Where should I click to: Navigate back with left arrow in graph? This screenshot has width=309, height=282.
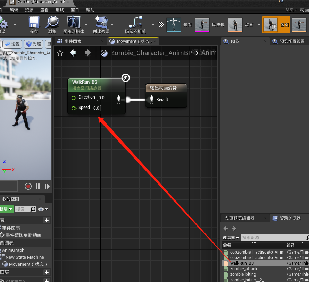click(73, 53)
